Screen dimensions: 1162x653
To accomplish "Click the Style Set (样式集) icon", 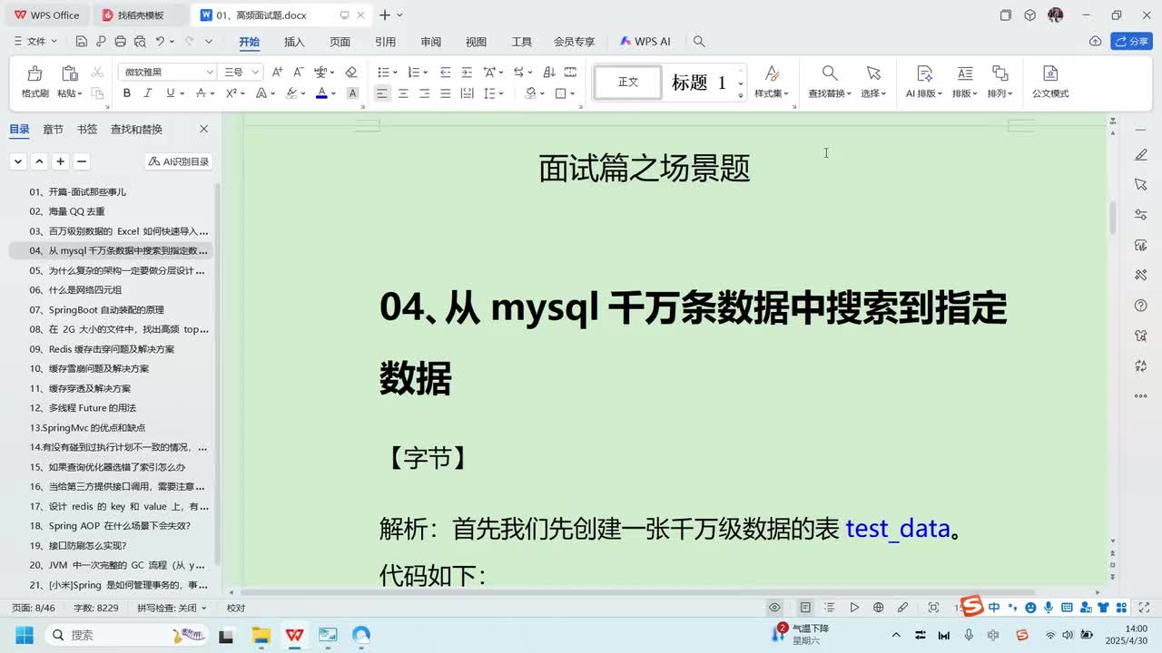I will coord(772,73).
